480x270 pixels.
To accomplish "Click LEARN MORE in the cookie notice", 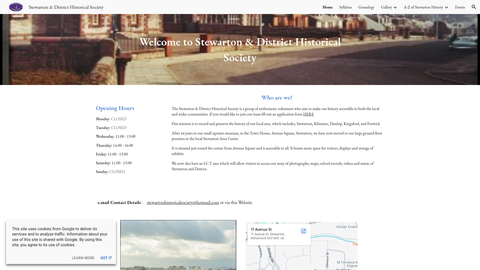I will (83, 258).
